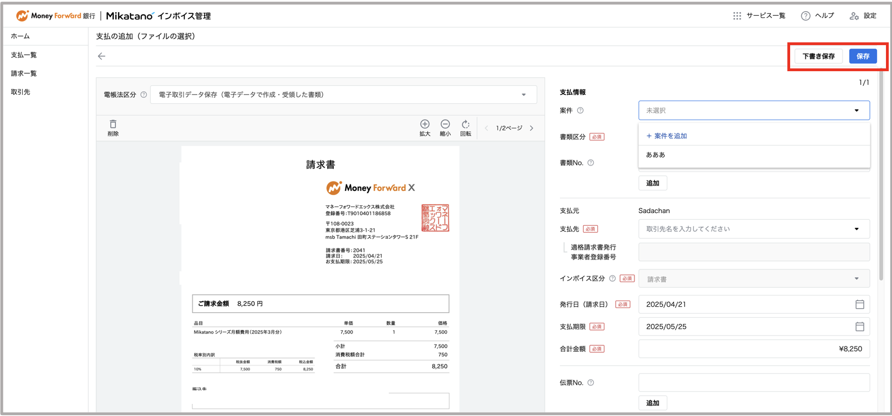Viewport: 892px width, 416px height.
Task: Click 追加 button under 伝票No.
Action: point(652,403)
